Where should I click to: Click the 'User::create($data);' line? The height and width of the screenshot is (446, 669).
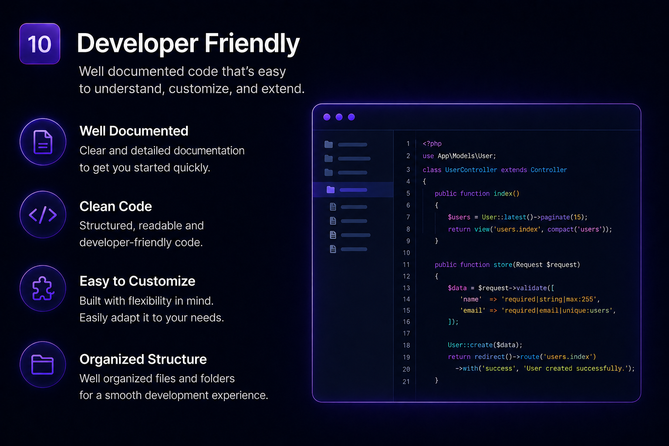coord(485,345)
